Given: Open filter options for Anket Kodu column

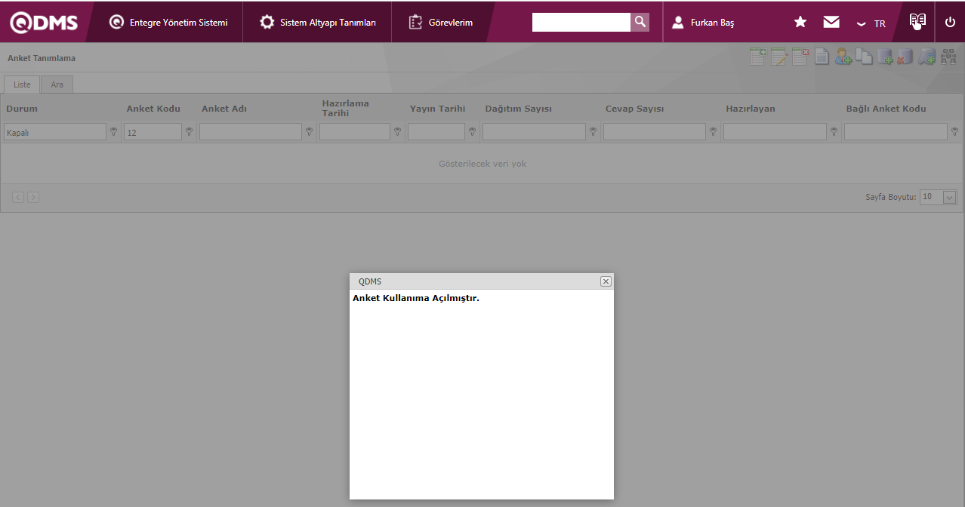Looking at the screenshot, I should (x=189, y=132).
